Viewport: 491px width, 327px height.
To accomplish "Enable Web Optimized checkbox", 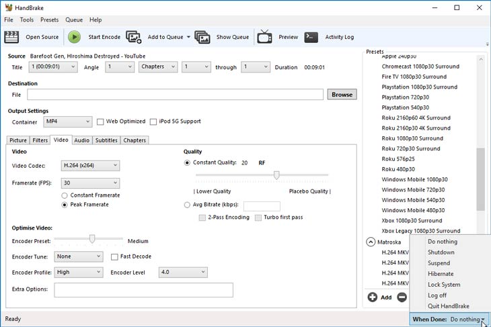I will click(100, 122).
